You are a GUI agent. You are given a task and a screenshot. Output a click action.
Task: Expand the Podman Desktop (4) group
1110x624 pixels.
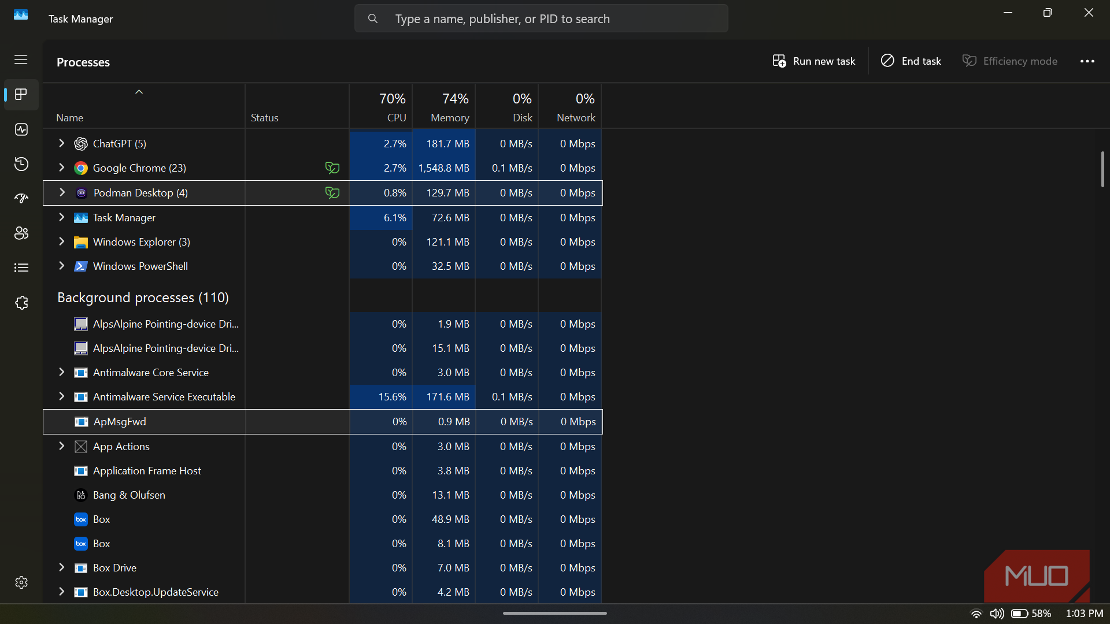pyautogui.click(x=62, y=192)
